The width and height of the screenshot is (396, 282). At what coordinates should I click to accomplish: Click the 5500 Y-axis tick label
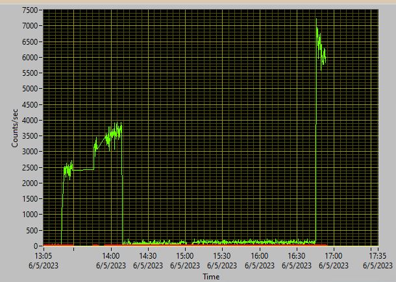pyautogui.click(x=30, y=73)
